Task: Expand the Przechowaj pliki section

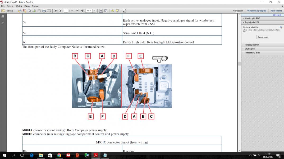Action: [262, 53]
